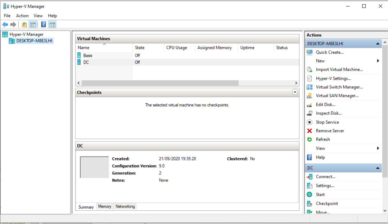
Task: Click the Import Virtual Machine icon
Action: tap(310, 70)
